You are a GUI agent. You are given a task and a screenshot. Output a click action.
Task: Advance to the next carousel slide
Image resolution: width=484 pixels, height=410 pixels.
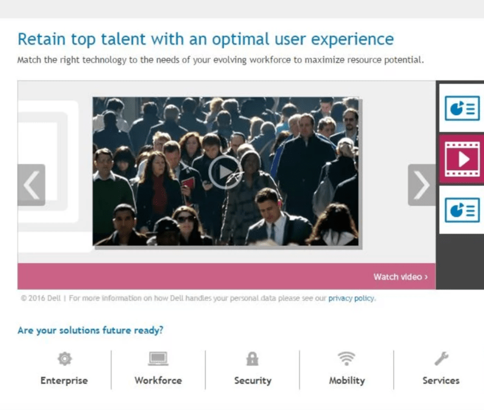pyautogui.click(x=421, y=185)
